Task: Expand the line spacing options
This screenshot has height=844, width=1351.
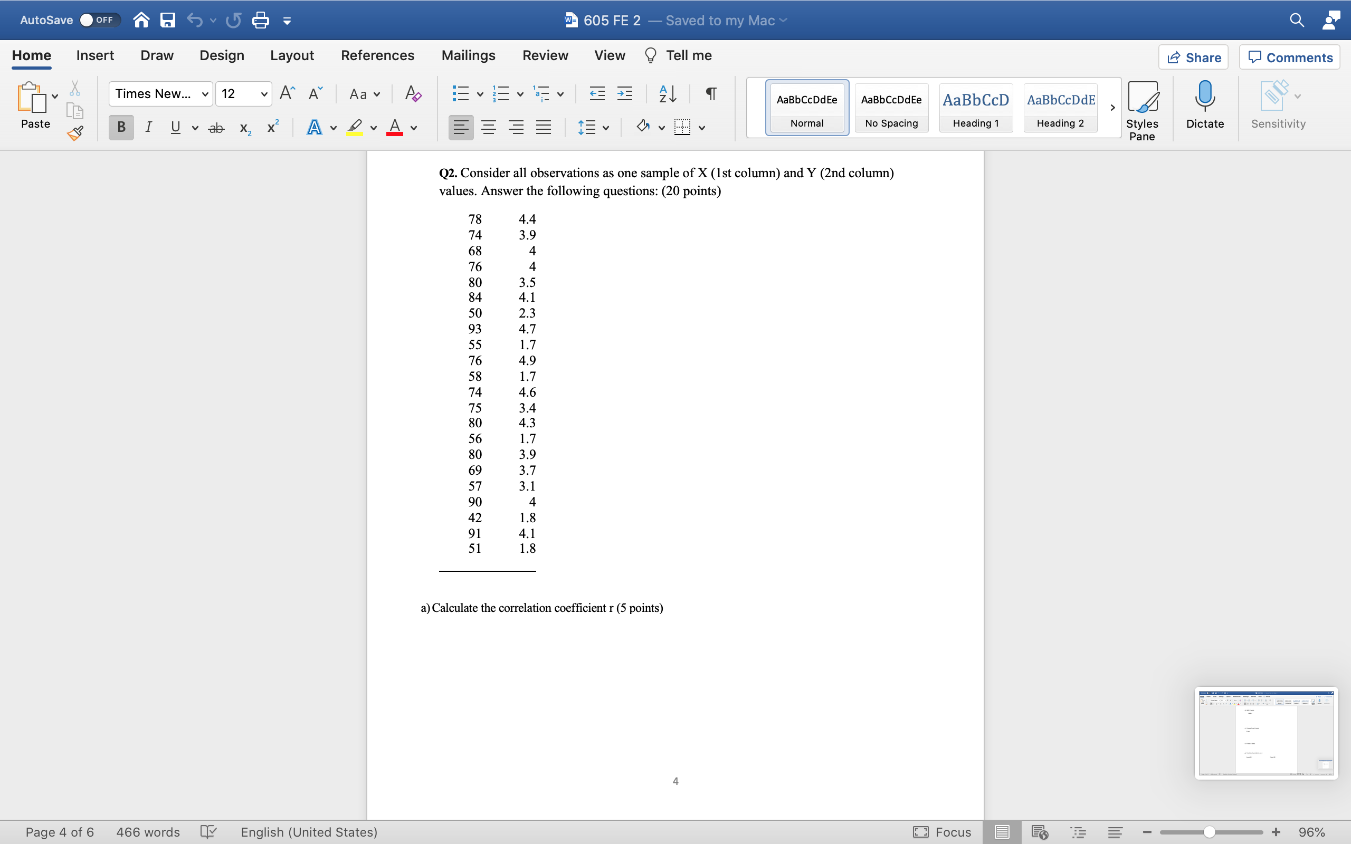Action: pyautogui.click(x=606, y=127)
